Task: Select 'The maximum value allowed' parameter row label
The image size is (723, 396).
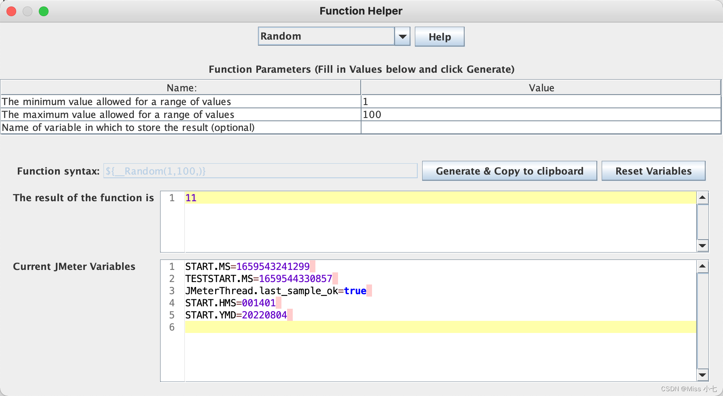Action: click(x=181, y=114)
